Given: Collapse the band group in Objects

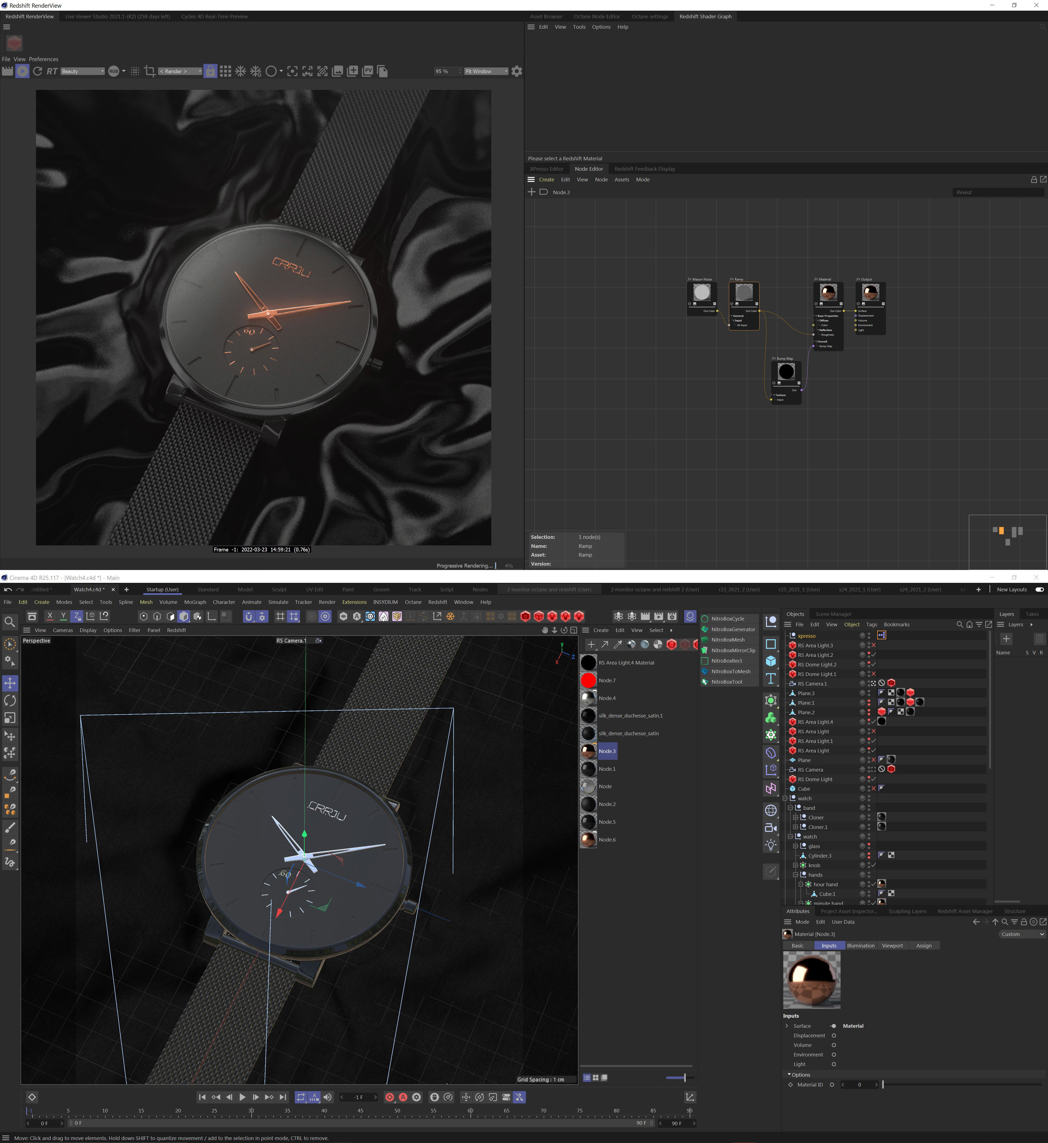Looking at the screenshot, I should coord(790,808).
